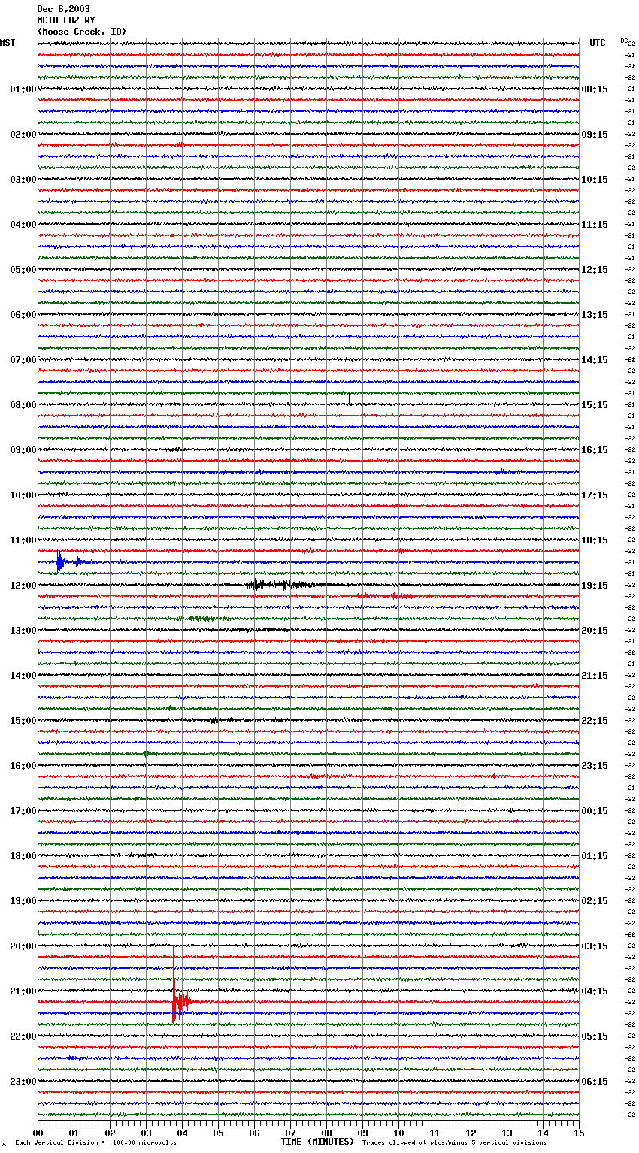Select the 21:00 MST time label
This screenshot has height=1153, width=639.
click(23, 991)
